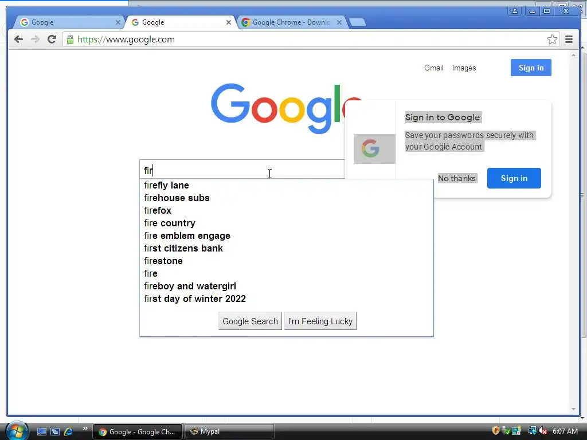The image size is (587, 440).
Task: Bookmark this page with the star icon
Action: 552,40
